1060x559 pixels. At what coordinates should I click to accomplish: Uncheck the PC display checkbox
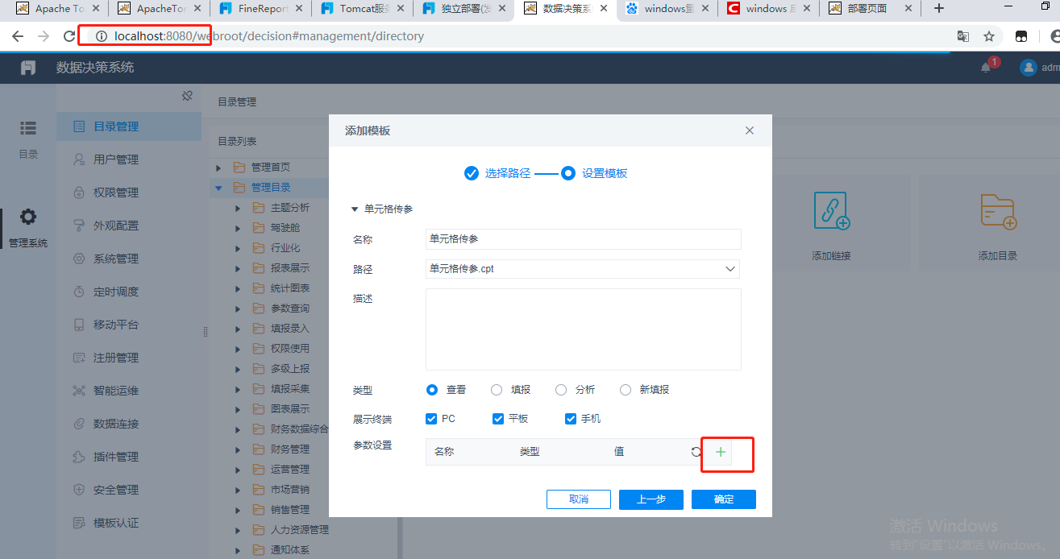(x=431, y=419)
